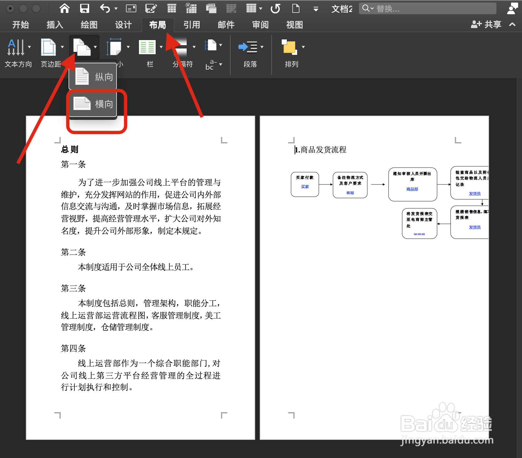Image resolution: width=522 pixels, height=458 pixels.
Task: Switch to the 绘图 tab
Action: coord(89,25)
